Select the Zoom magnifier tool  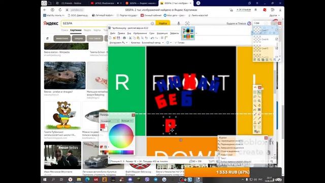pyautogui.click(x=259, y=101)
